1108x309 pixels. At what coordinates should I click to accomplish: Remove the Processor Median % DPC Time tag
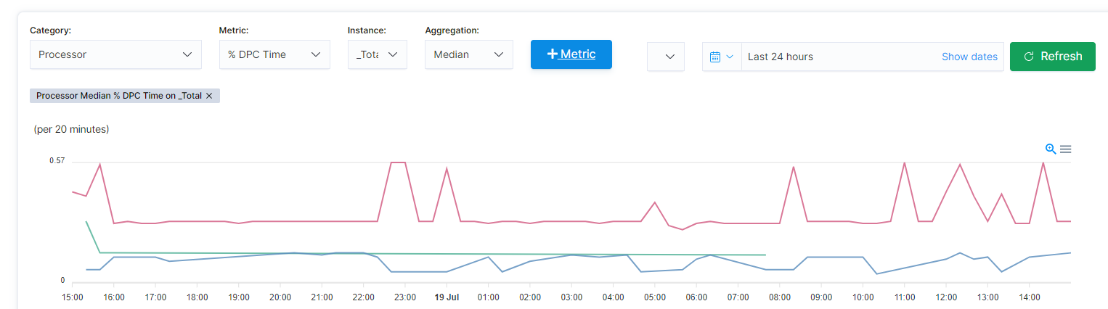209,96
